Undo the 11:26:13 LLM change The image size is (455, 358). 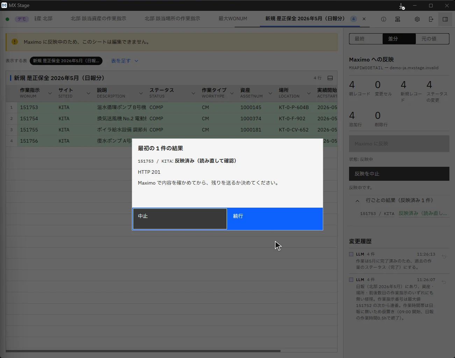(x=444, y=257)
